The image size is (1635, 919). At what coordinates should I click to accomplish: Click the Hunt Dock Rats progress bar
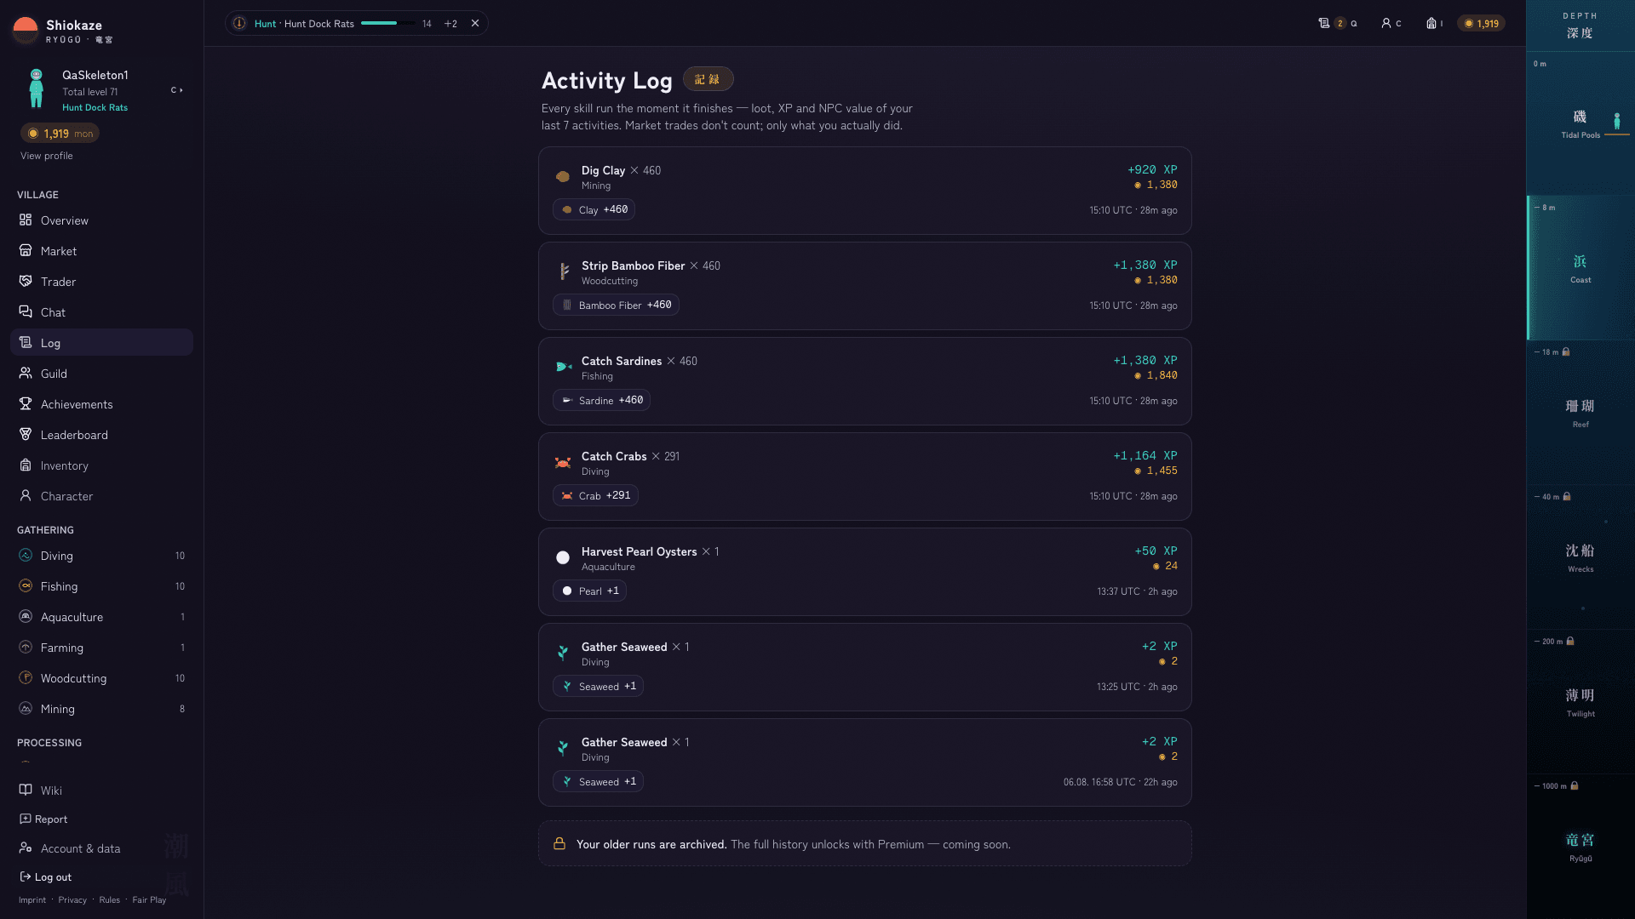click(388, 23)
